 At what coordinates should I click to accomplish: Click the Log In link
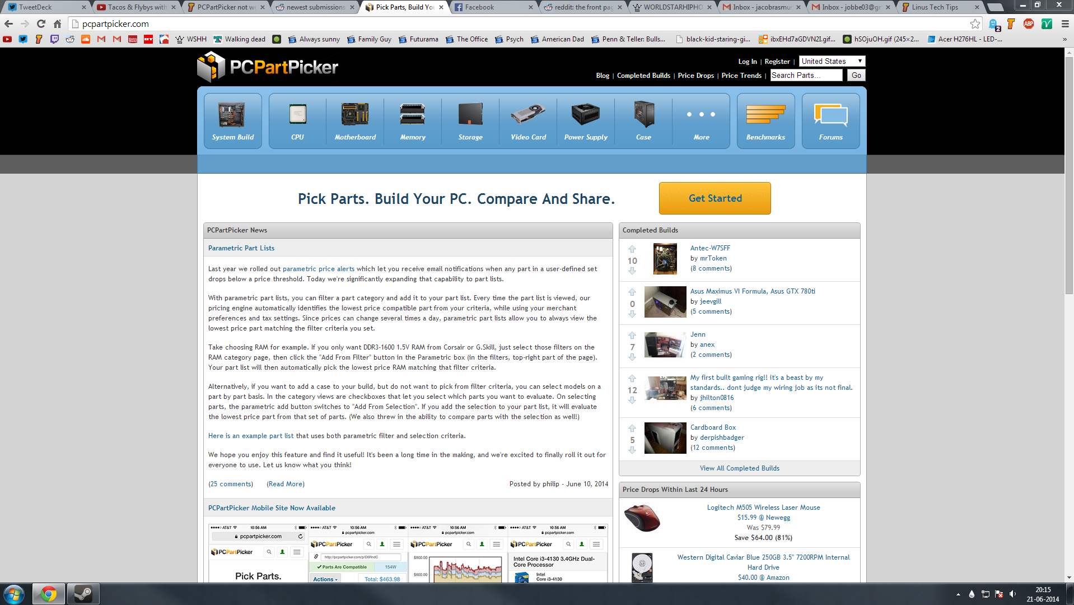coord(748,62)
